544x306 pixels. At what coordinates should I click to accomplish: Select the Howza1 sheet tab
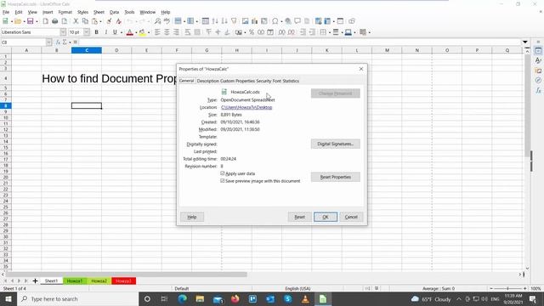(75, 280)
